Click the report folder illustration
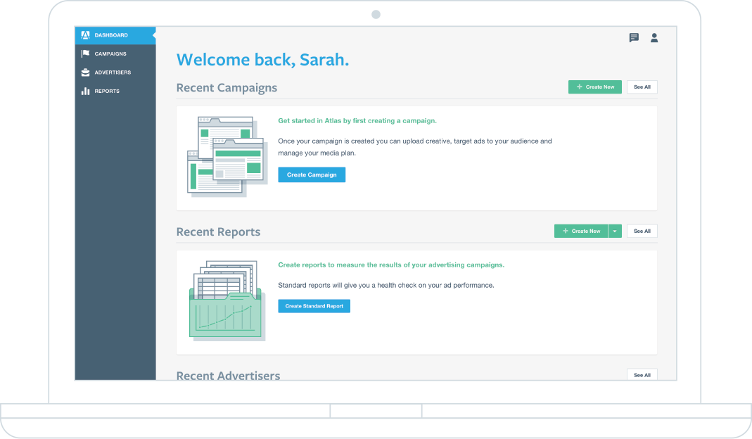 point(227,300)
